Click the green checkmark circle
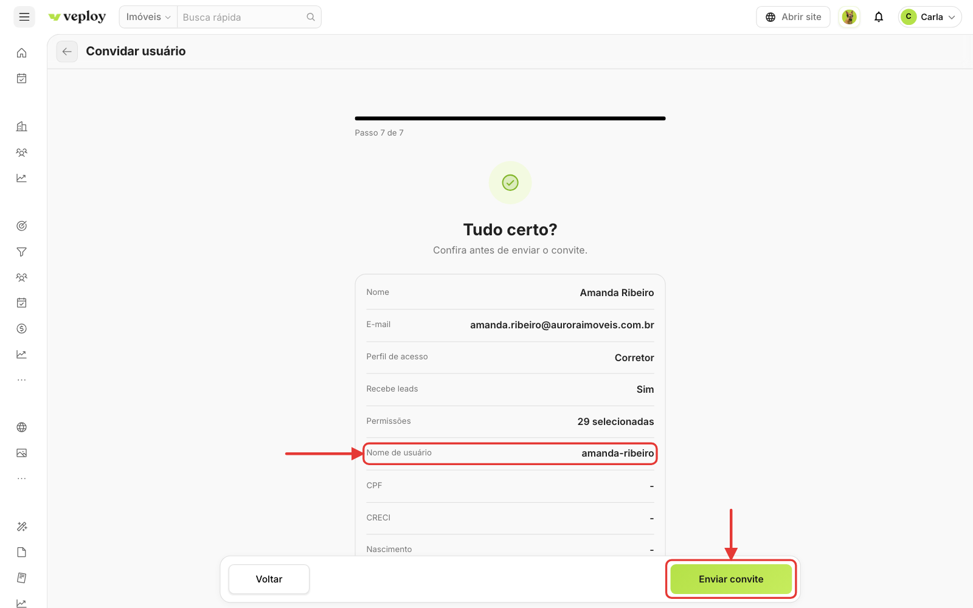This screenshot has width=973, height=608. point(510,182)
